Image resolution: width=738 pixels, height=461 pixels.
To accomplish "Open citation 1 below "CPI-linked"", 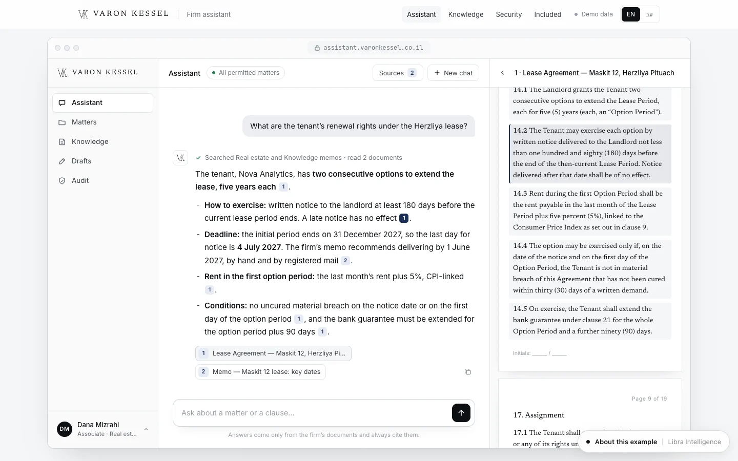I will [210, 290].
